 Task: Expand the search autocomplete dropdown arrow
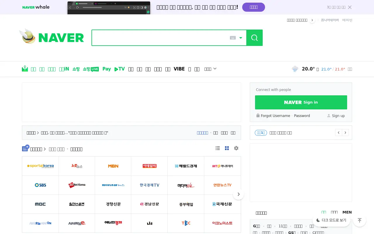click(x=241, y=38)
